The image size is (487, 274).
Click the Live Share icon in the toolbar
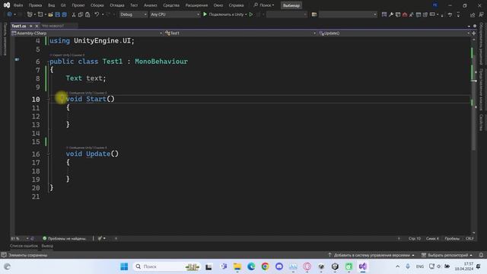coord(473,14)
